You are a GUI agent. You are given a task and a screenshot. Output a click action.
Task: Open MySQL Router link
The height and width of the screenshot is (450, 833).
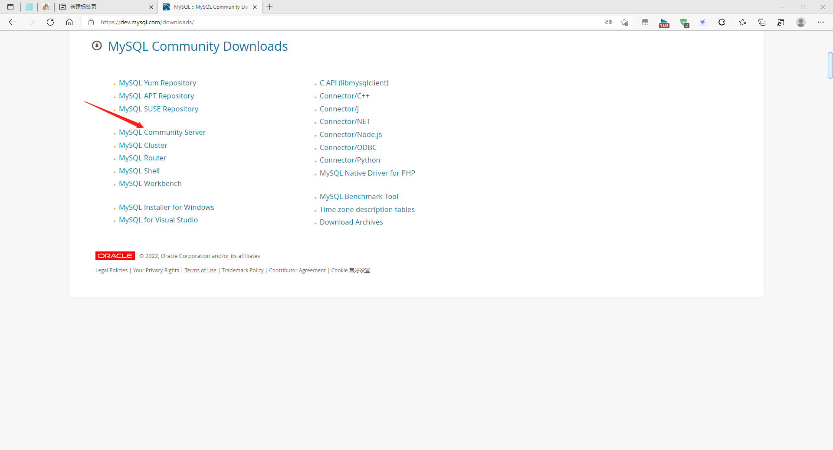tap(142, 158)
